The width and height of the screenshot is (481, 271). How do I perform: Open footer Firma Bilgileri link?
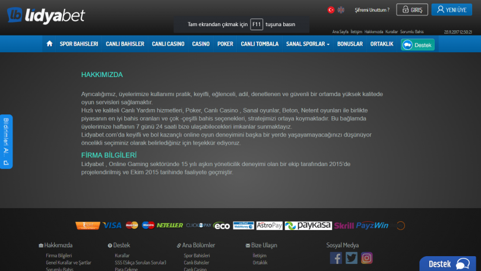[x=59, y=256]
